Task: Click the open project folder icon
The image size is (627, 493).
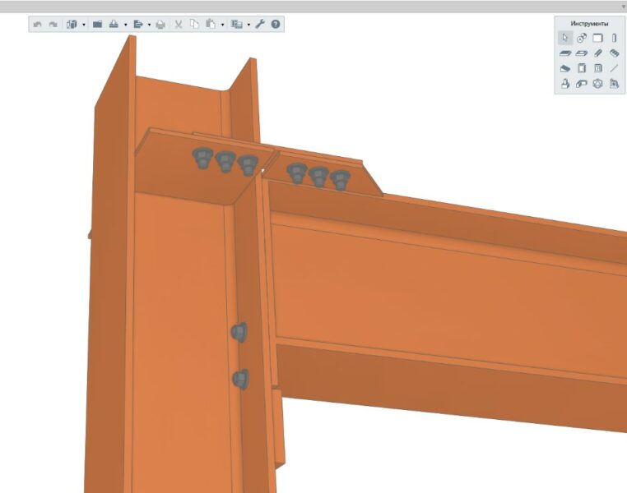Action: [x=97, y=25]
